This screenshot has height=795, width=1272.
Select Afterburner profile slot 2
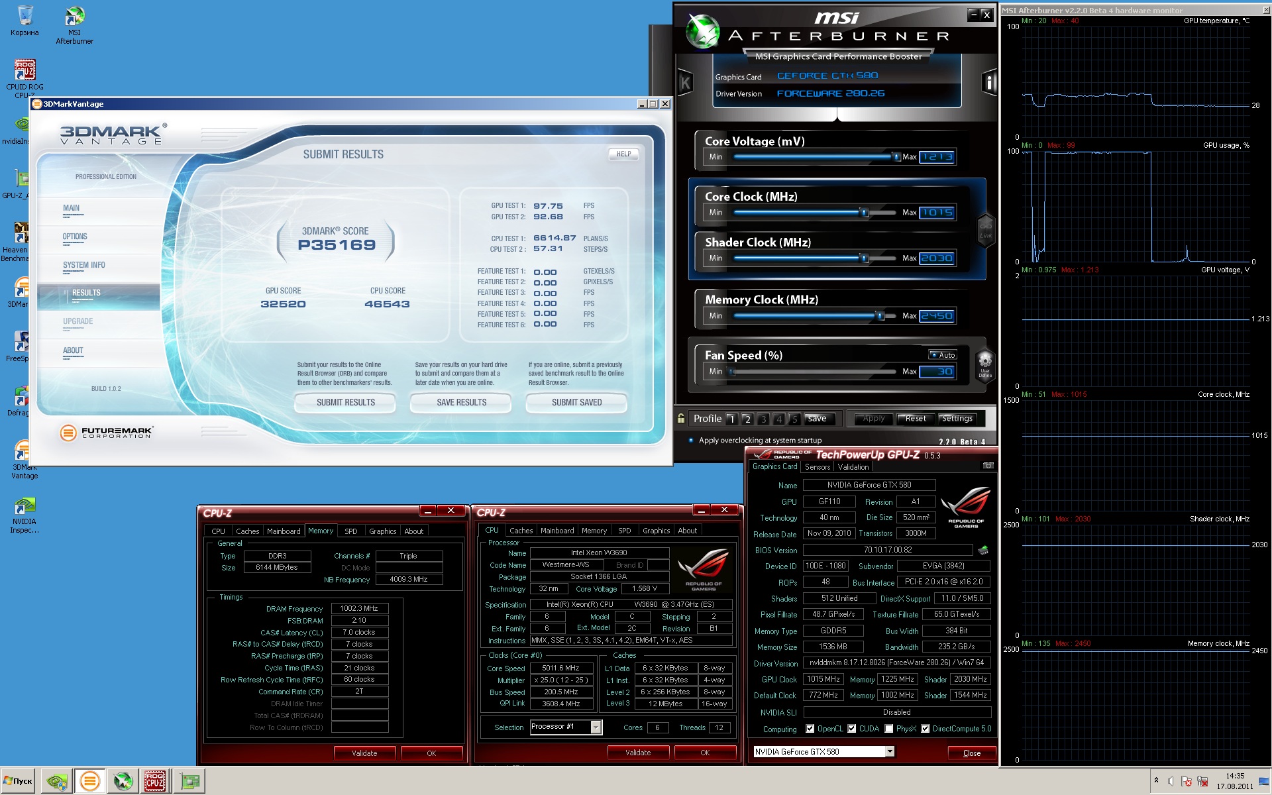pyautogui.click(x=747, y=419)
